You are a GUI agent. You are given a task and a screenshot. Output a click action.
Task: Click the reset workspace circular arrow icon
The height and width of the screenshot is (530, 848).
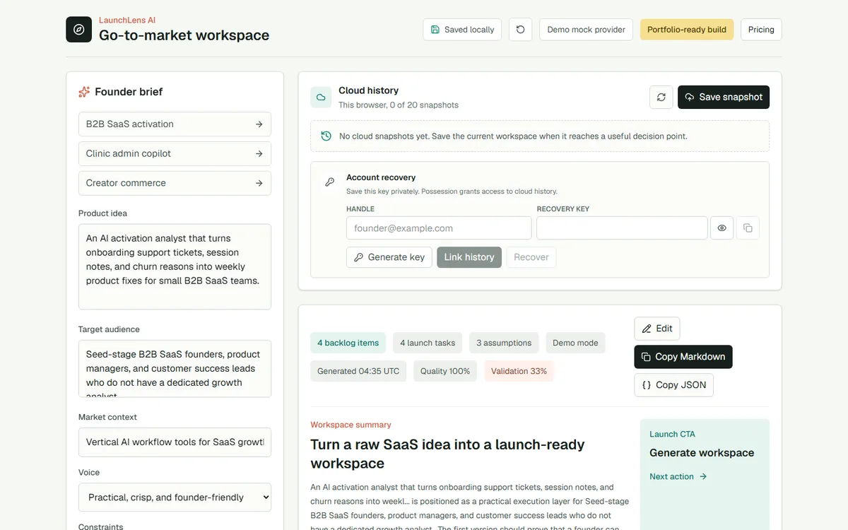[x=521, y=30]
